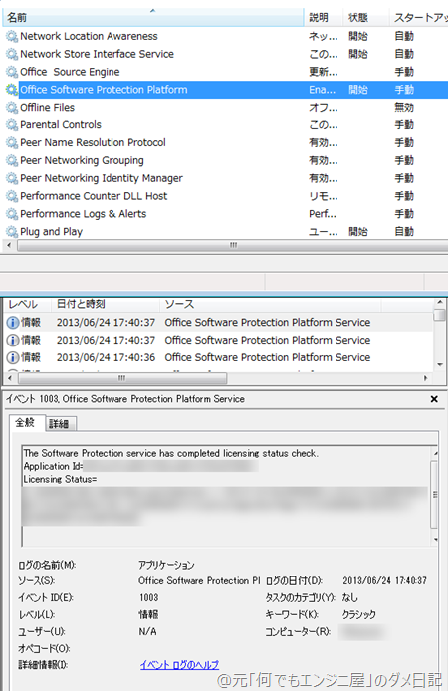Screen dimensions: 448x691
Task: Select Network Location Awareness service name
Action: point(89,36)
